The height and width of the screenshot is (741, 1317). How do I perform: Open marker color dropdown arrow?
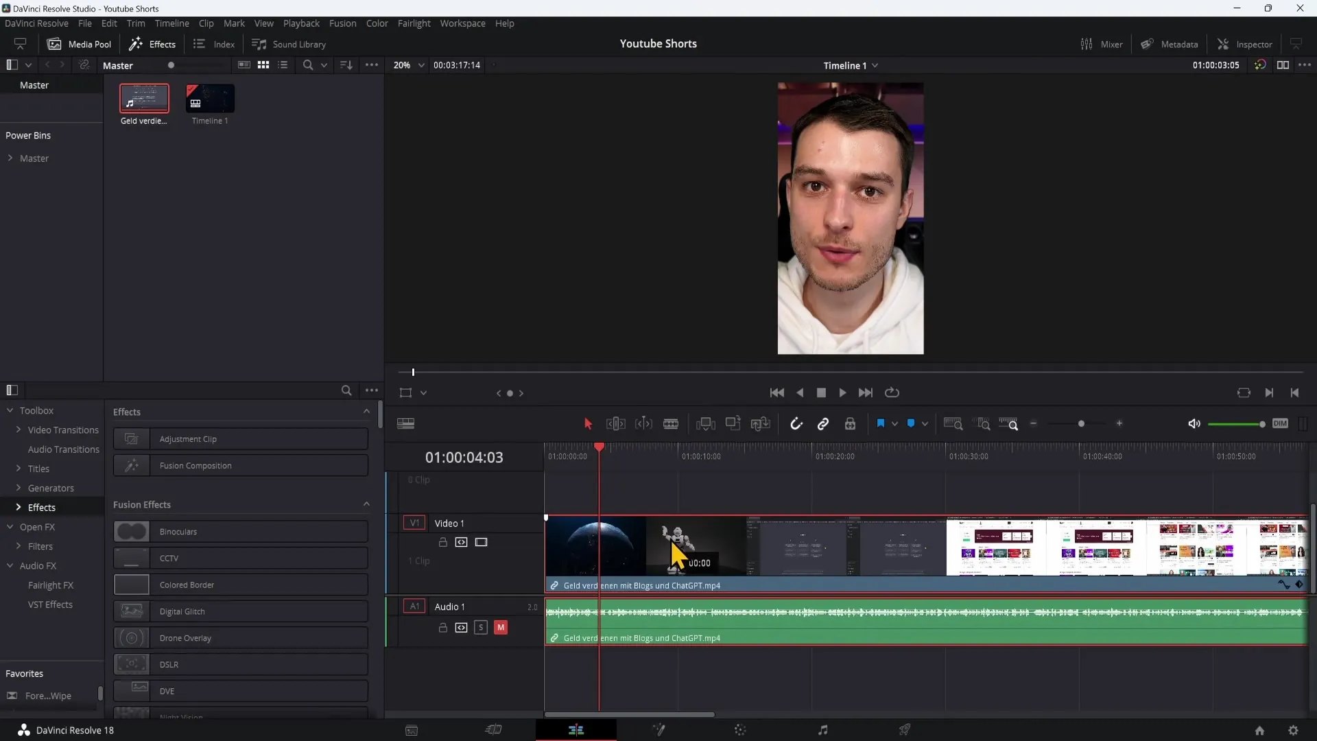pyautogui.click(x=925, y=424)
